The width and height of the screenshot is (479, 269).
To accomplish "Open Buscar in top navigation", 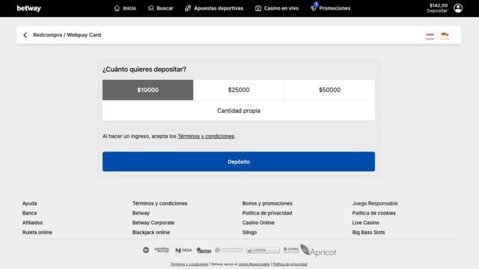I will click(165, 8).
